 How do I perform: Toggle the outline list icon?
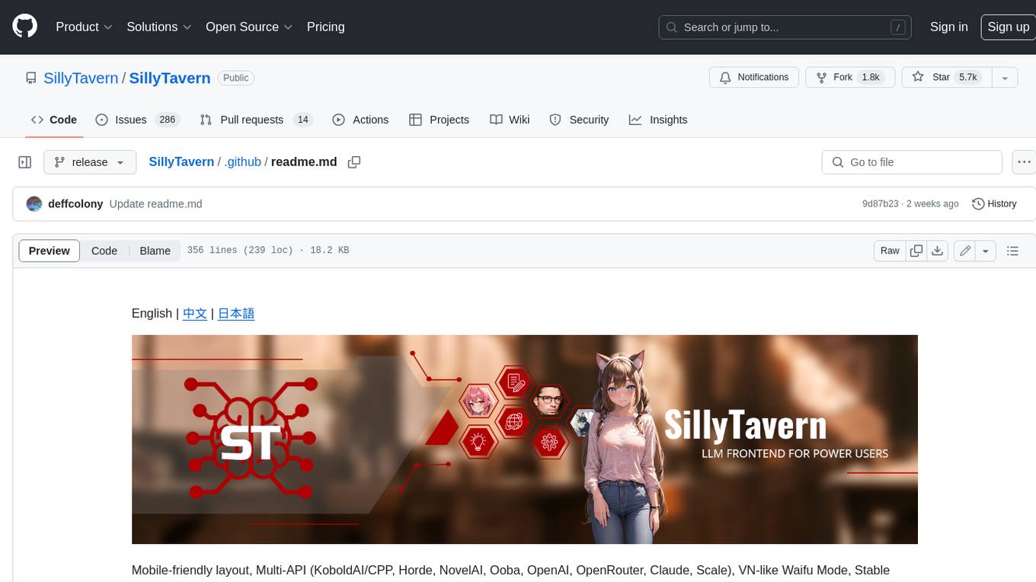click(1012, 251)
